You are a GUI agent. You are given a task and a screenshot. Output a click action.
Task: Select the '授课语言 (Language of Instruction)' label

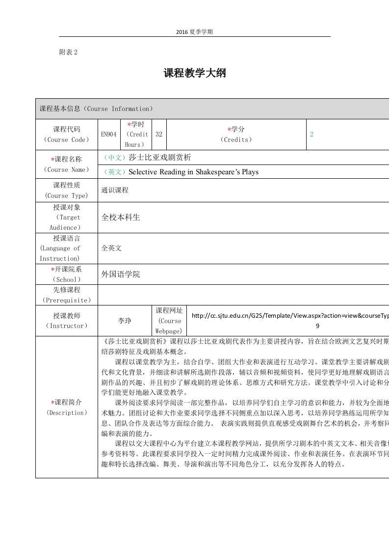coord(67,248)
